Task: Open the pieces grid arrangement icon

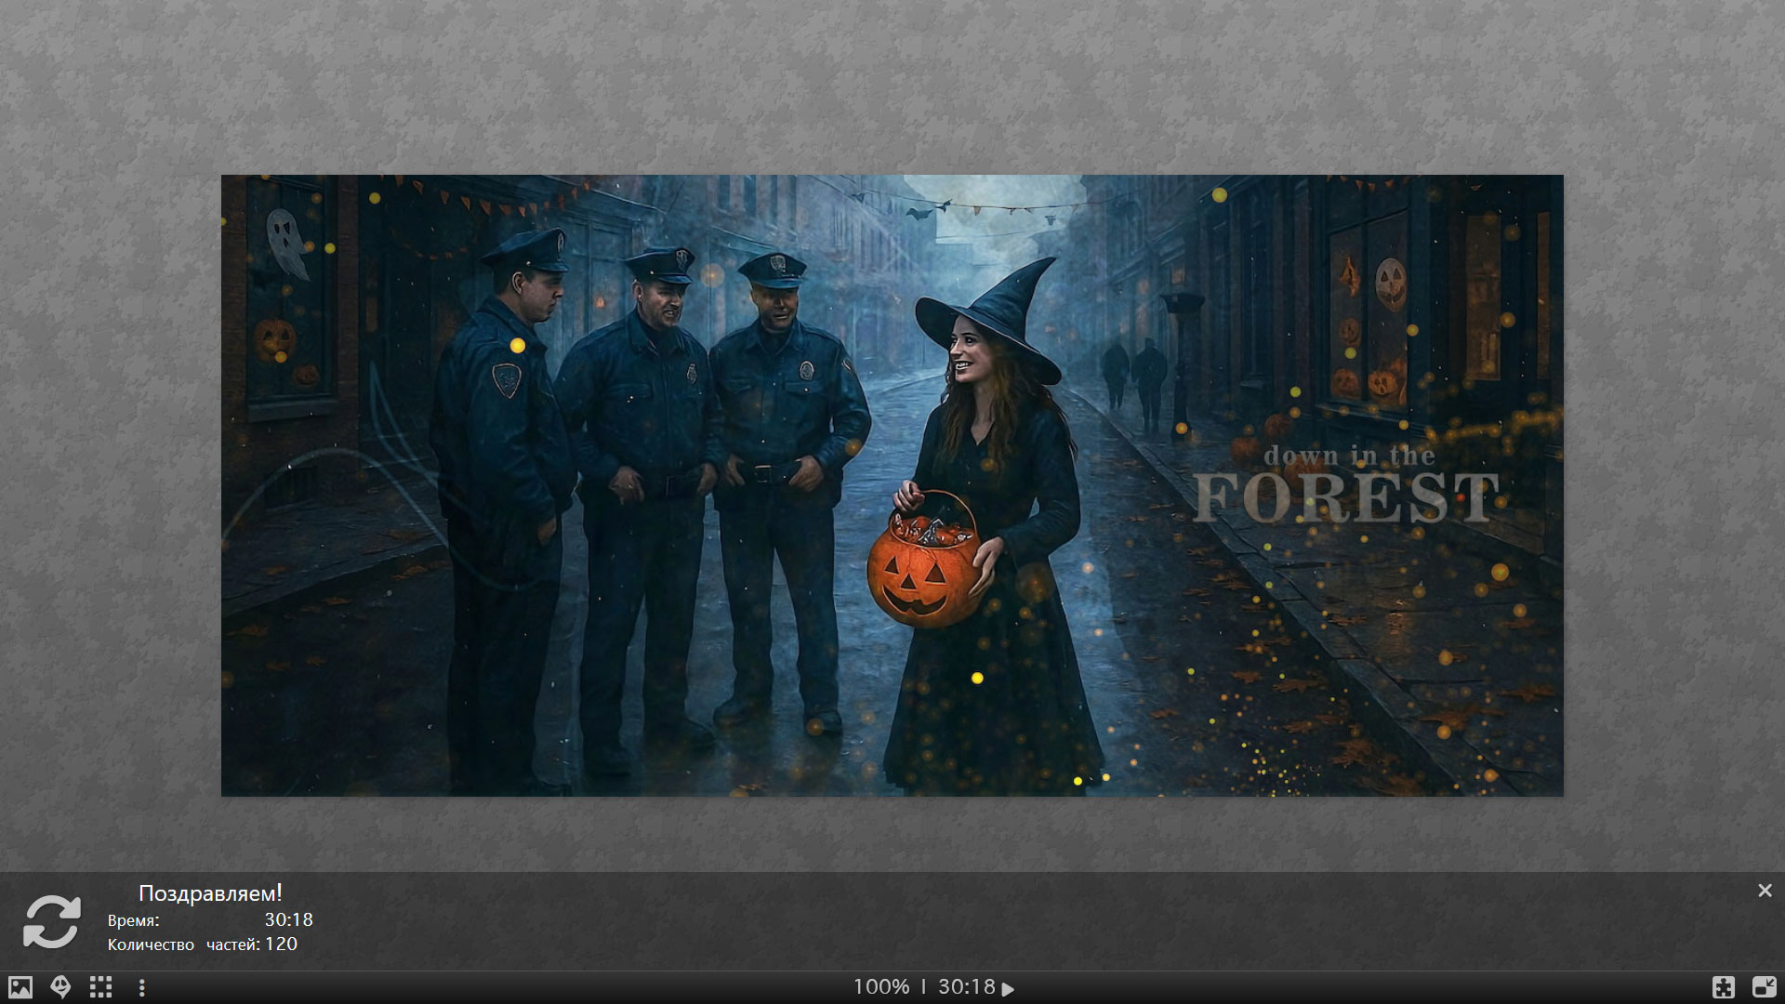Action: [x=100, y=987]
